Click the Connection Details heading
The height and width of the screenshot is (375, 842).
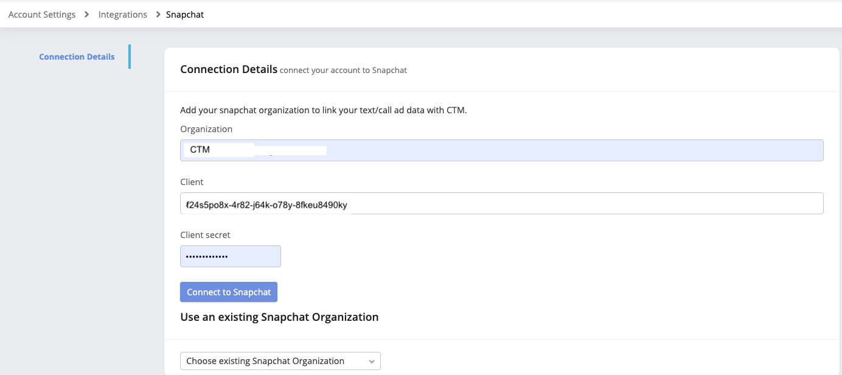229,69
